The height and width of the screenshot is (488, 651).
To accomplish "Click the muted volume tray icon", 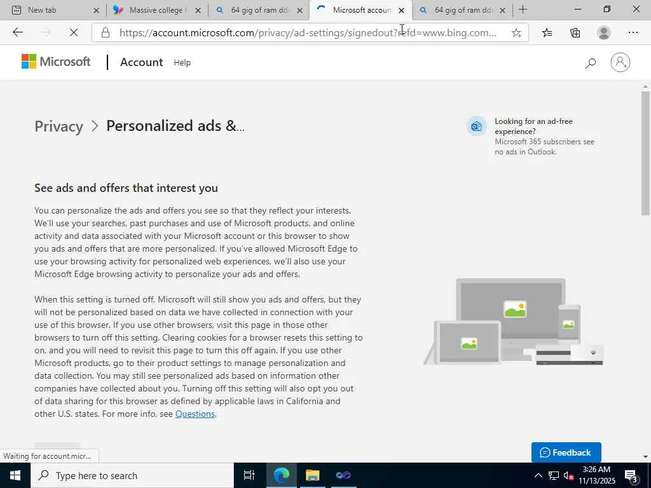I will (x=568, y=475).
